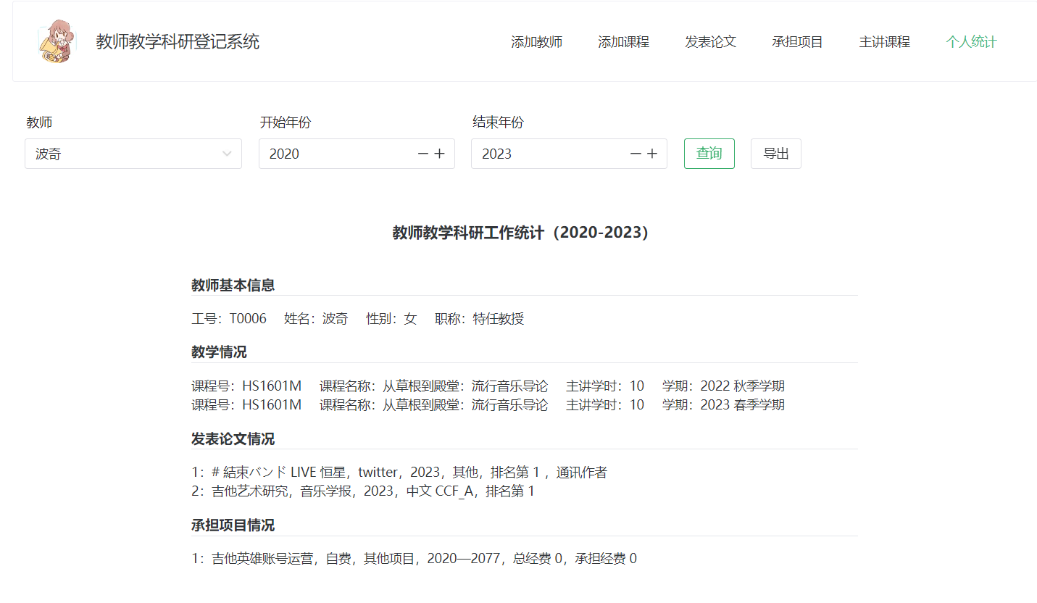1037x603 pixels.
Task: Select the 主讲课程 navigation link
Action: click(884, 42)
